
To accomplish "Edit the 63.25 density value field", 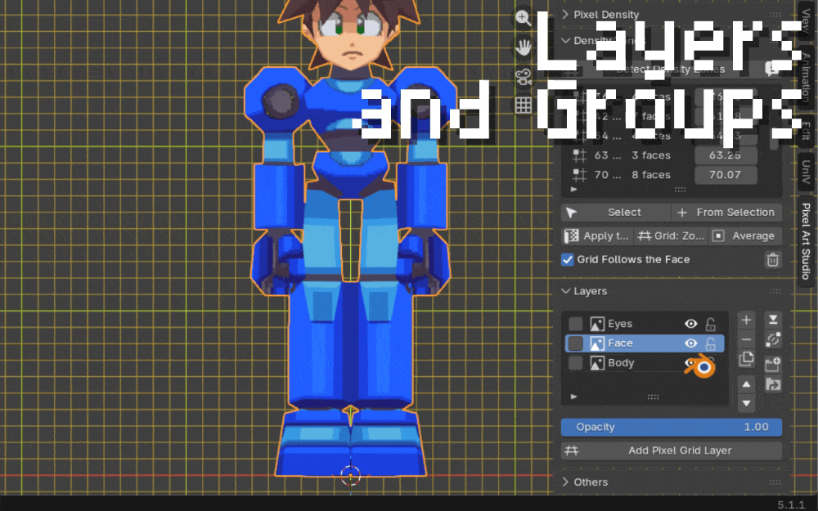I will click(x=725, y=155).
